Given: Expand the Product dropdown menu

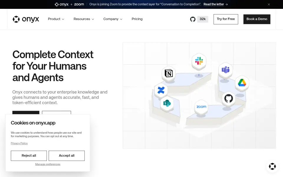Looking at the screenshot, I should tap(56, 19).
